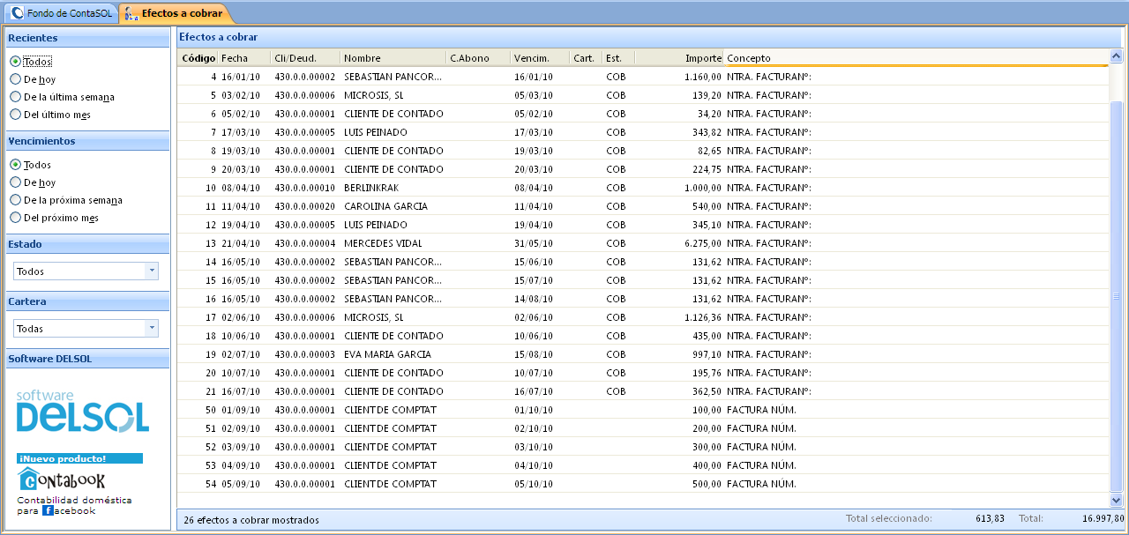This screenshot has height=535, width=1129.
Task: Click the Importe column header
Action: [678, 58]
